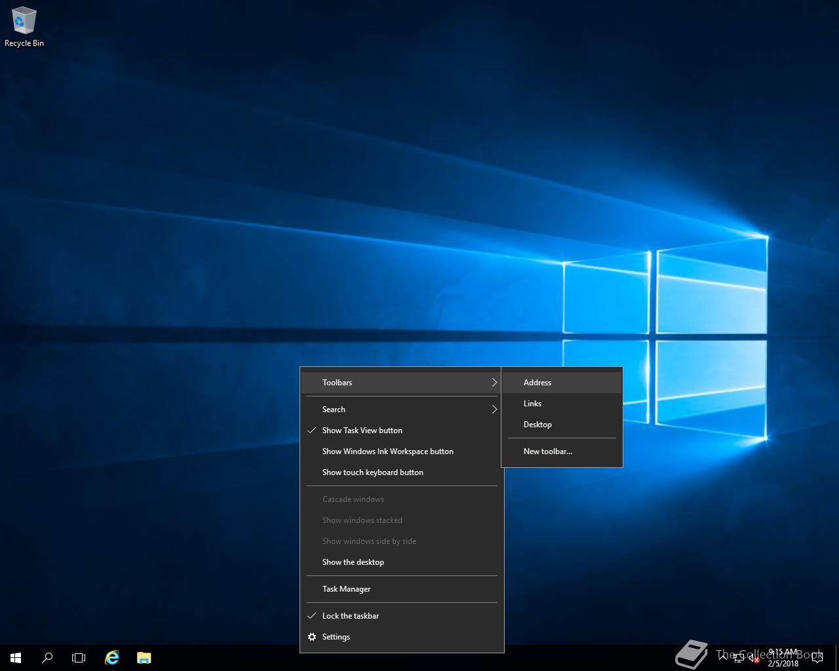
Task: Open the Action Center notifications icon
Action: tap(817, 657)
